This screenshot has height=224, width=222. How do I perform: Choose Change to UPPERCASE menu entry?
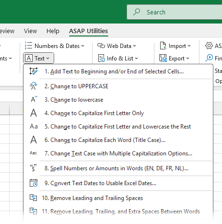point(118,86)
